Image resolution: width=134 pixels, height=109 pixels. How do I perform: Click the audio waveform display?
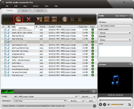8,91
